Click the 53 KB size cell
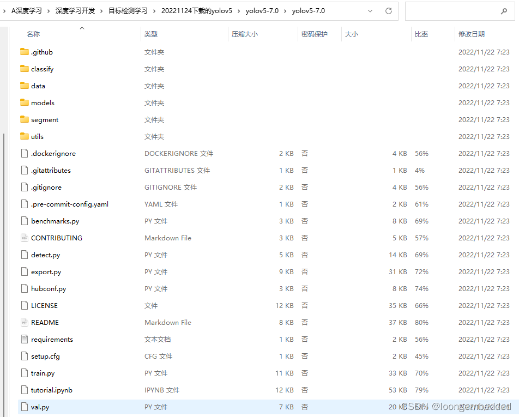519x417 pixels. [x=398, y=390]
